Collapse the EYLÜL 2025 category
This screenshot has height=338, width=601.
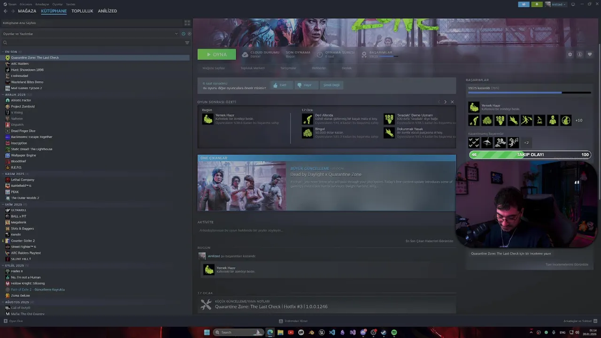coord(3,265)
